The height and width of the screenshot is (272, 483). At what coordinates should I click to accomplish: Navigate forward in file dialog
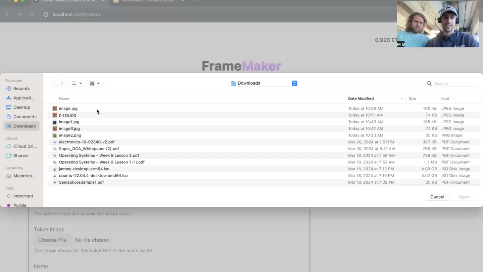62,83
